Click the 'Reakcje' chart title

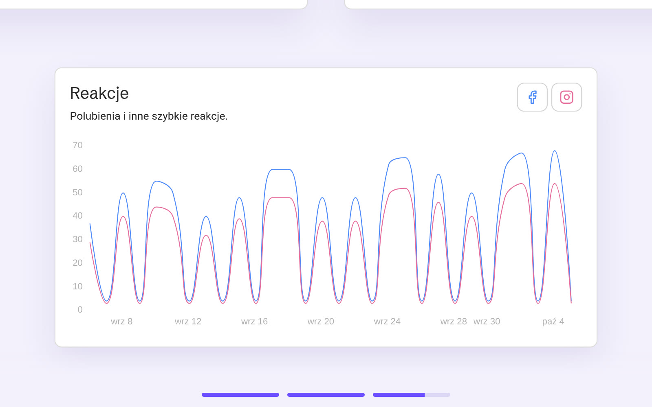[x=99, y=94]
